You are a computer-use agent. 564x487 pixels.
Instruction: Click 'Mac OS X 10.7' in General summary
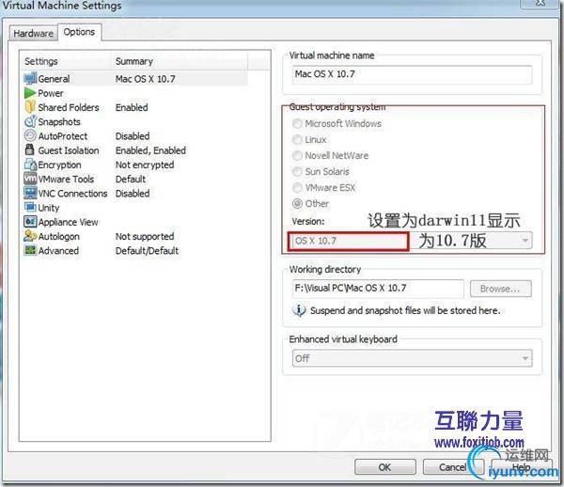(146, 79)
